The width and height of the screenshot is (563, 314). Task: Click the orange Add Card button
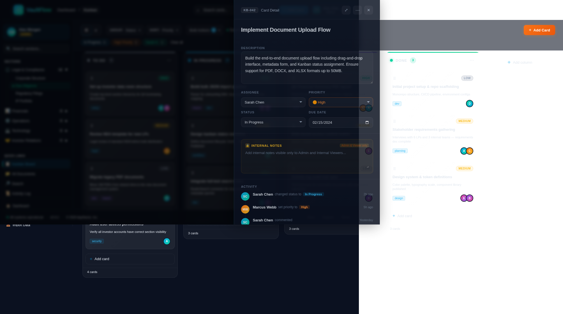click(x=539, y=30)
